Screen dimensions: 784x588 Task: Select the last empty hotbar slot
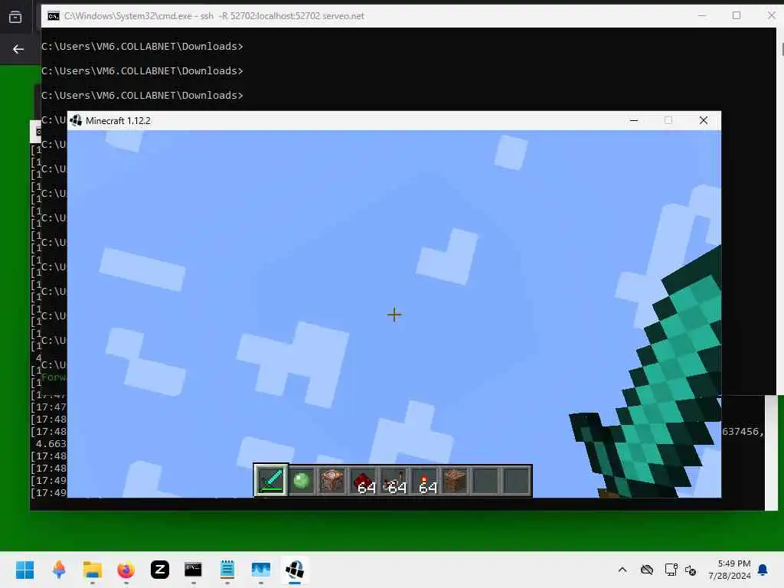tap(517, 481)
